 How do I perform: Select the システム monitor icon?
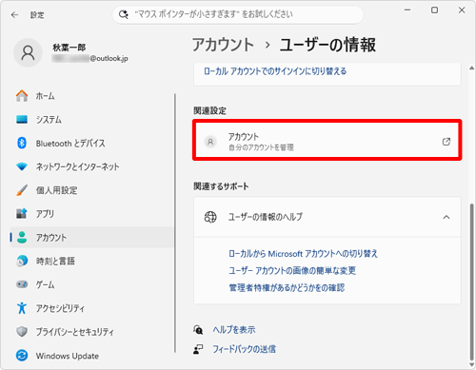pos(22,120)
